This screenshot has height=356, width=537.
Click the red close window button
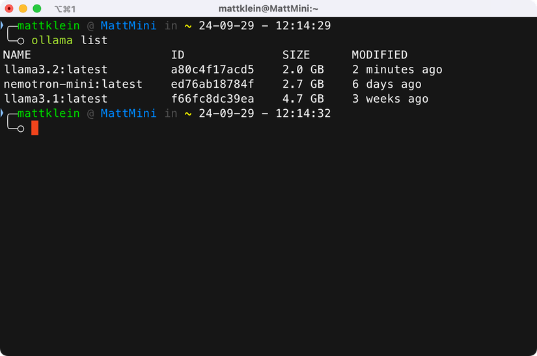point(9,8)
